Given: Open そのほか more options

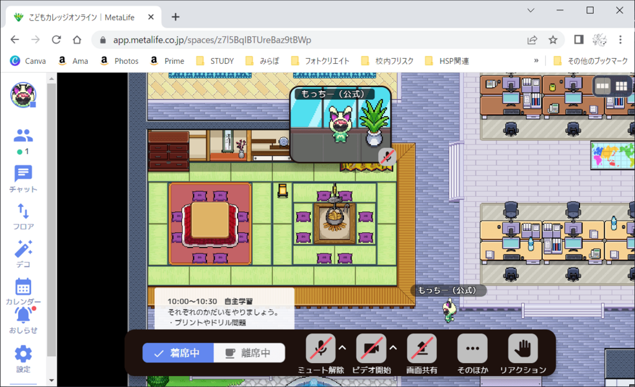Looking at the screenshot, I should point(472,353).
